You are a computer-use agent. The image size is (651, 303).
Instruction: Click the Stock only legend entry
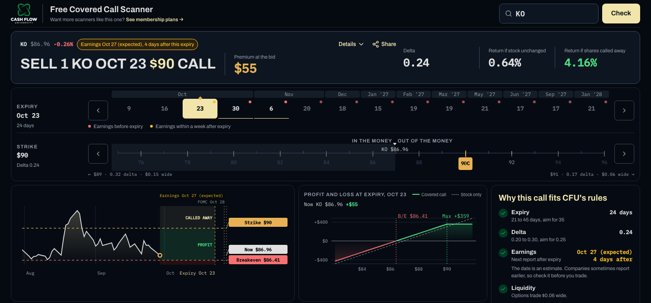click(x=467, y=194)
